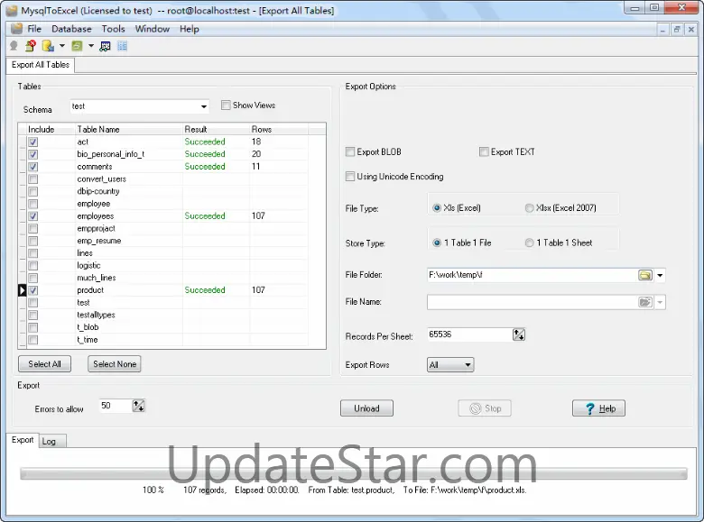Image resolution: width=704 pixels, height=522 pixels.
Task: Click the app icon in the menu bar
Action: (x=16, y=29)
